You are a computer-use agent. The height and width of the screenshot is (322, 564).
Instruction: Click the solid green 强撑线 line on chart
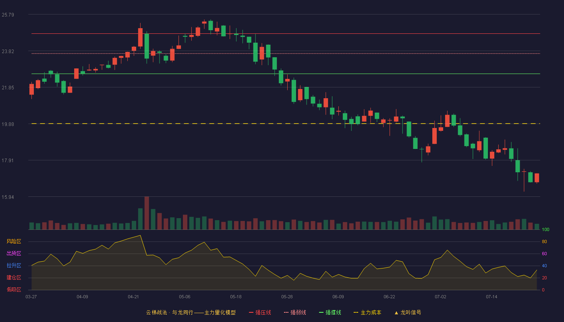tap(286, 74)
